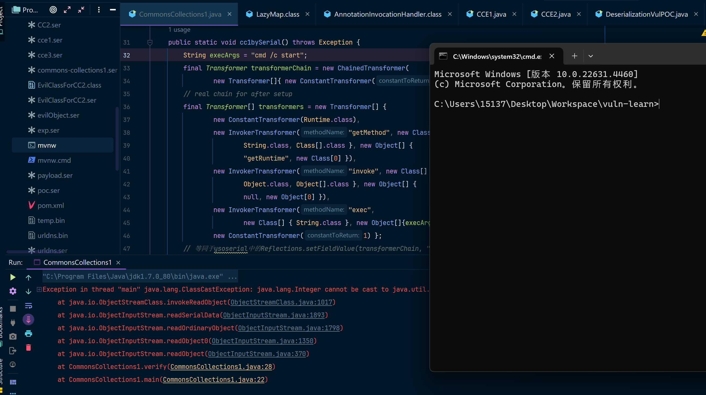Click Expand All in Project panel

point(67,10)
